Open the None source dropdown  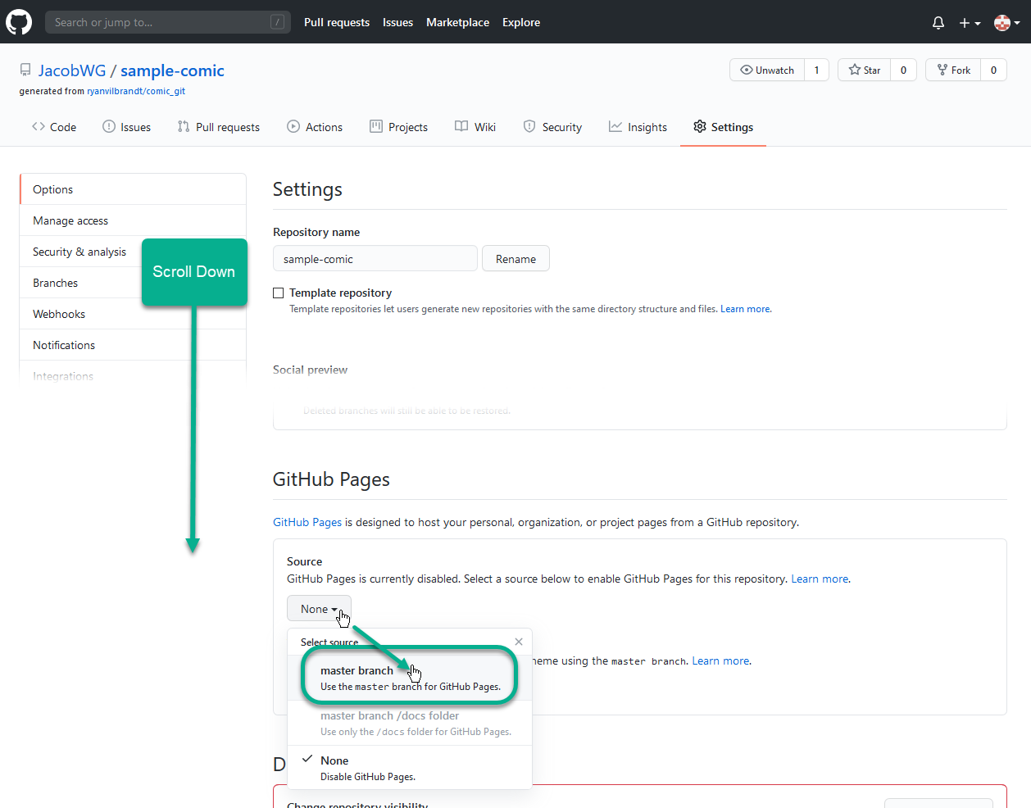coord(319,609)
